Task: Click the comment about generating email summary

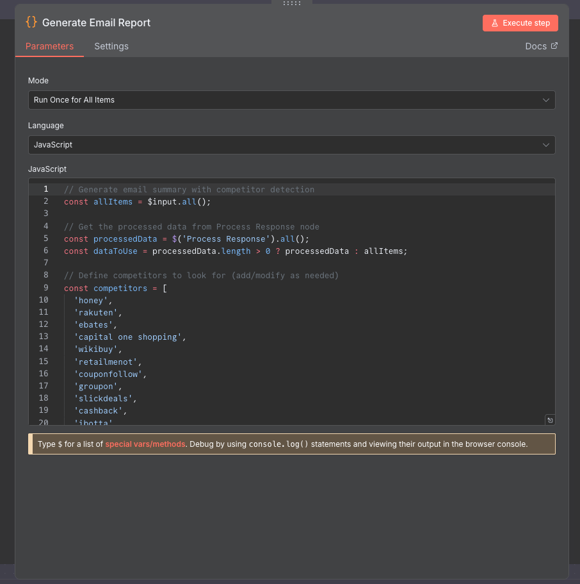Action: point(189,189)
